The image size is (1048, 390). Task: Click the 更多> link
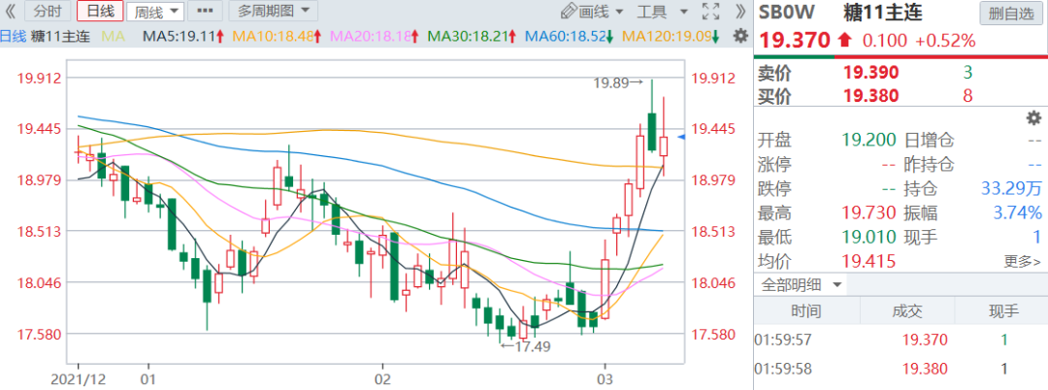[x=1022, y=262]
